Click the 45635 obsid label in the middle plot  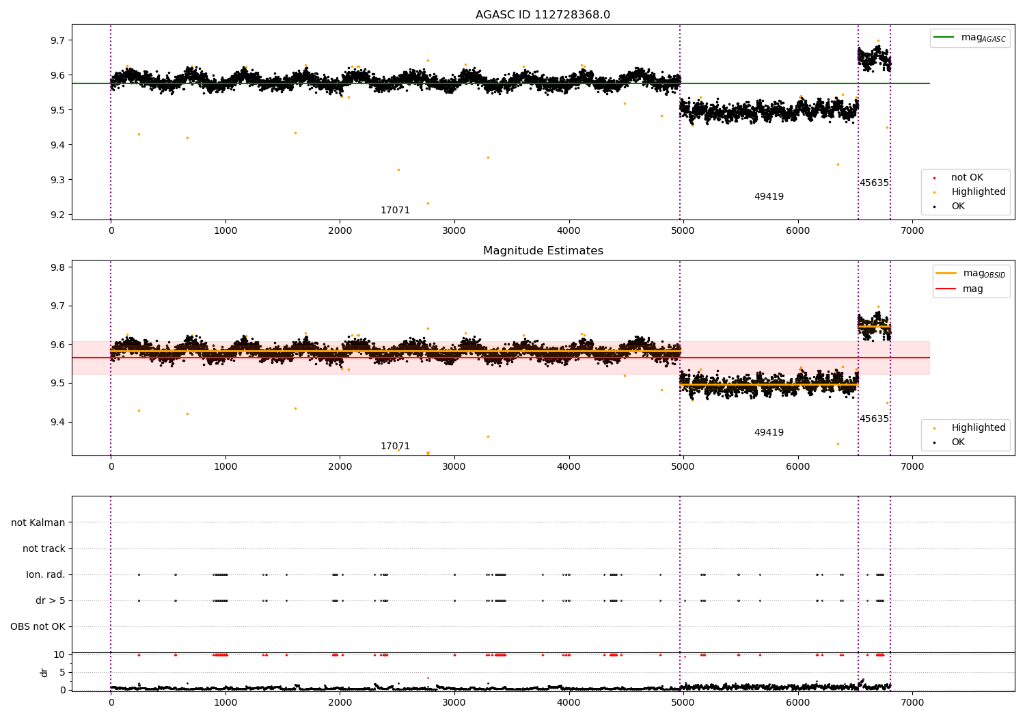click(874, 419)
